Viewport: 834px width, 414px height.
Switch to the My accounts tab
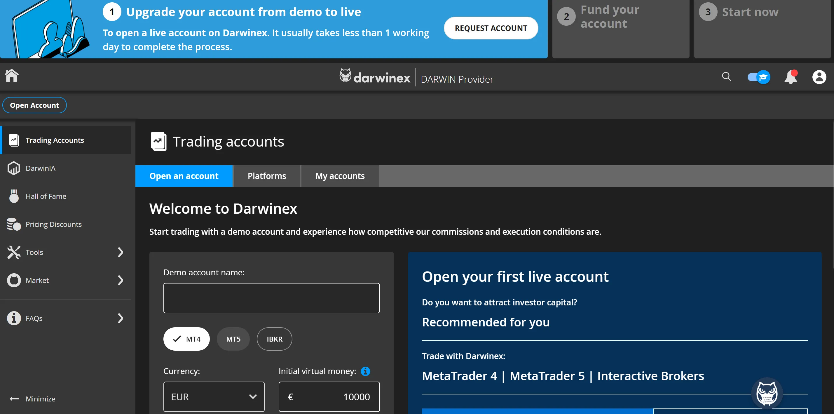tap(340, 176)
